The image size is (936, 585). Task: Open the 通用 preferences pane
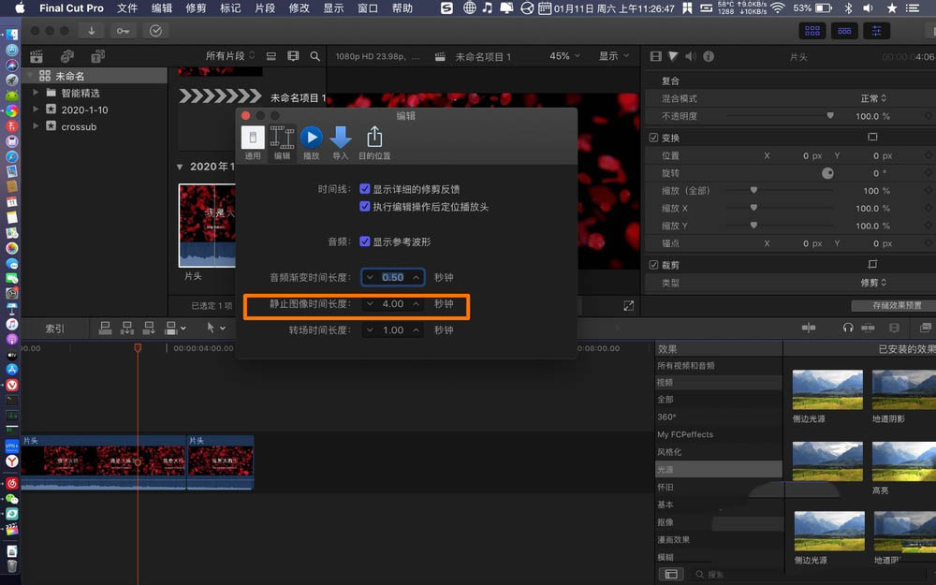[252, 142]
